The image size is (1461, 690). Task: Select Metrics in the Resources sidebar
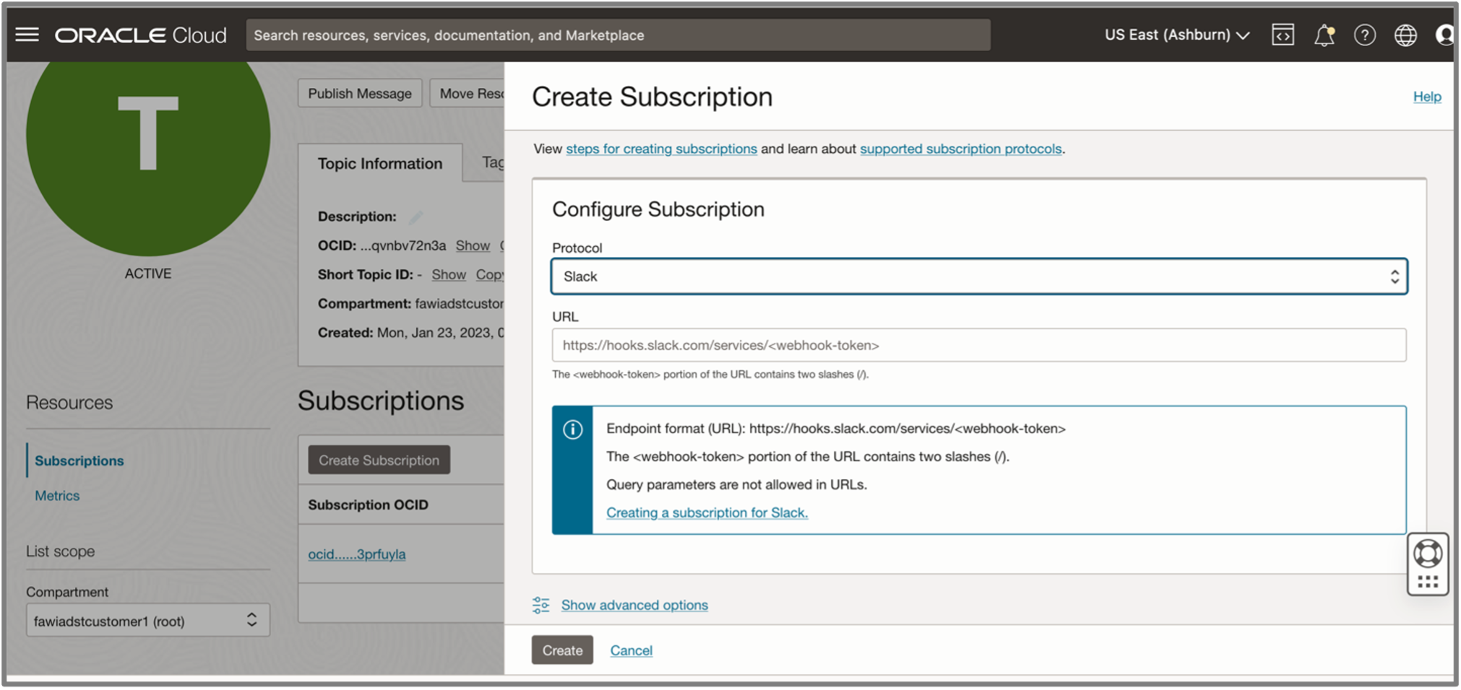coord(56,495)
